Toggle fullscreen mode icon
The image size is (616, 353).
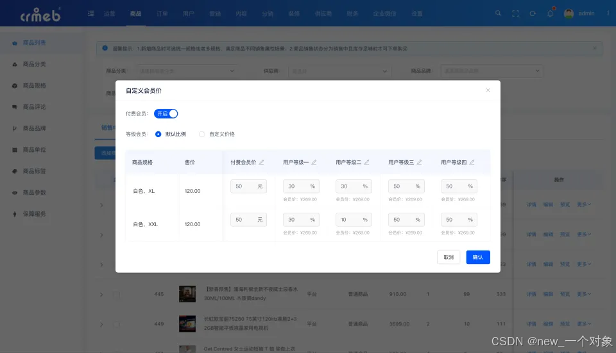[x=515, y=13]
